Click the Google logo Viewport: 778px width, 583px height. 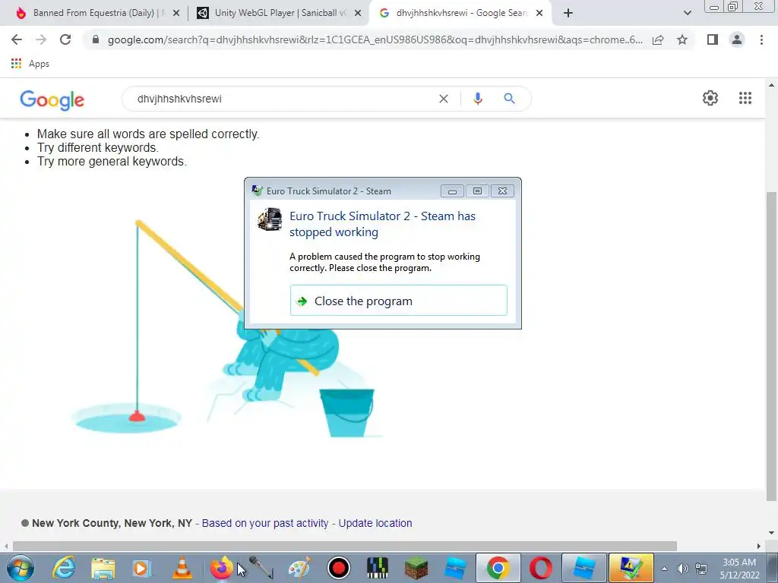(52, 99)
